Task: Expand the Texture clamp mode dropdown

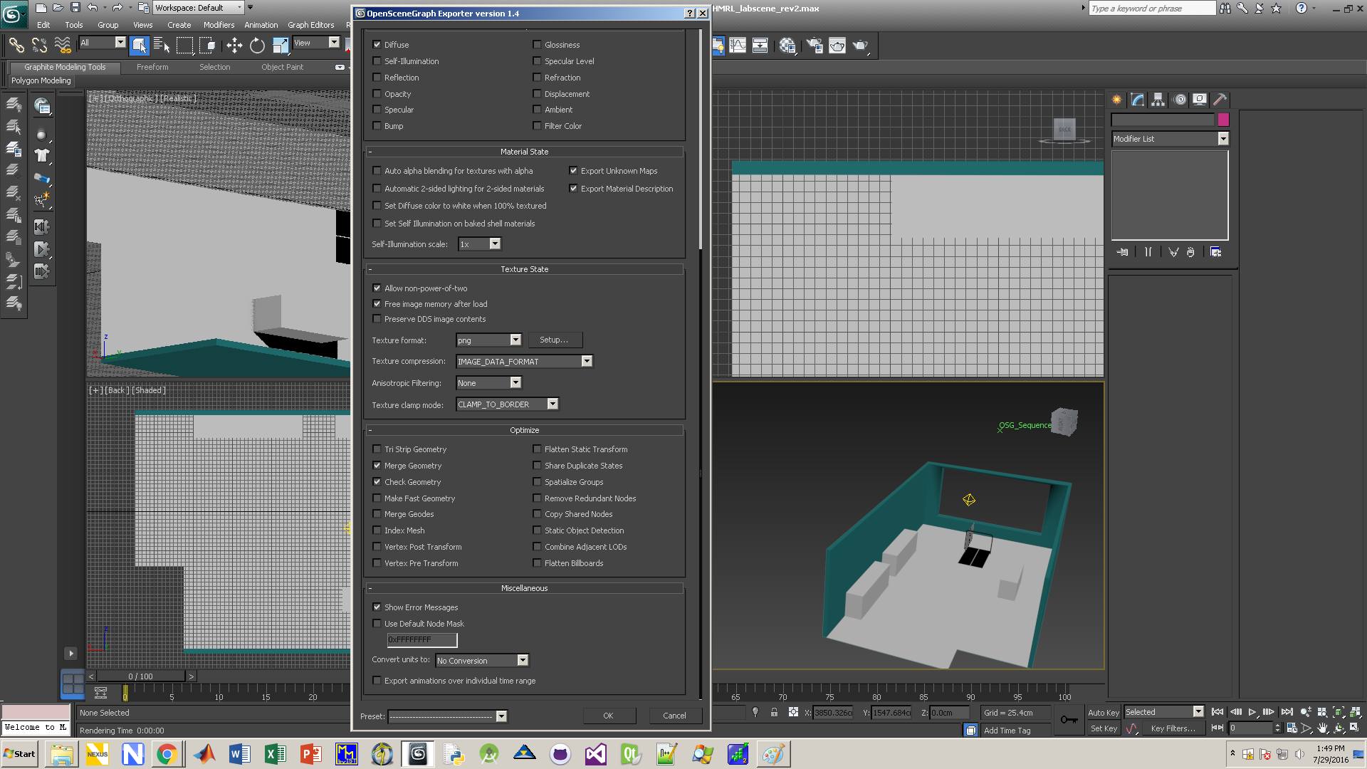Action: coord(552,404)
